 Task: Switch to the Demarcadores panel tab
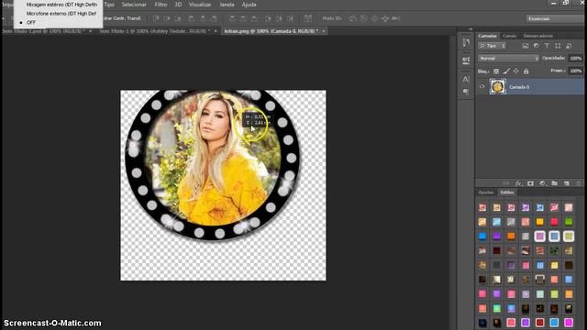click(538, 36)
